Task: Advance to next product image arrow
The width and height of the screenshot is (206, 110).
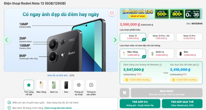Action: (115, 40)
